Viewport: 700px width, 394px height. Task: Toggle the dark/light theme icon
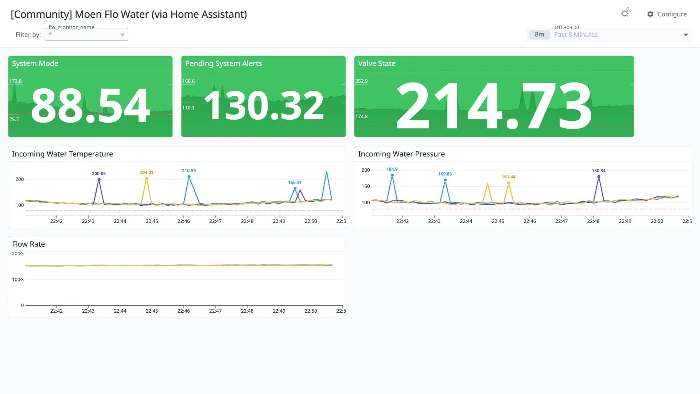point(625,13)
